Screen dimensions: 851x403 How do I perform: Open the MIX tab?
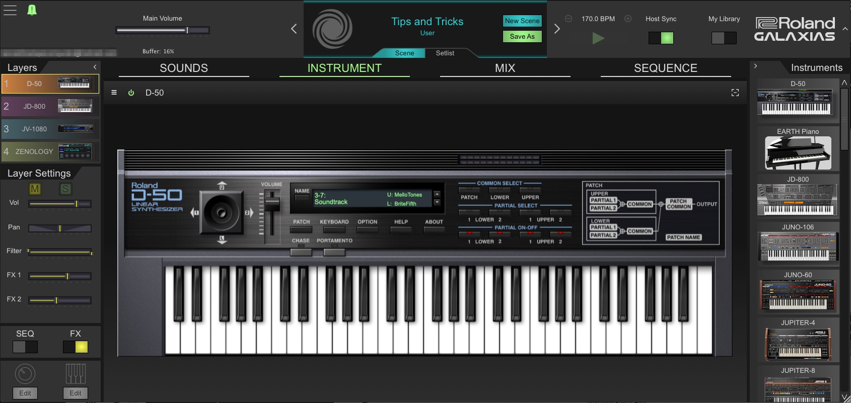505,68
